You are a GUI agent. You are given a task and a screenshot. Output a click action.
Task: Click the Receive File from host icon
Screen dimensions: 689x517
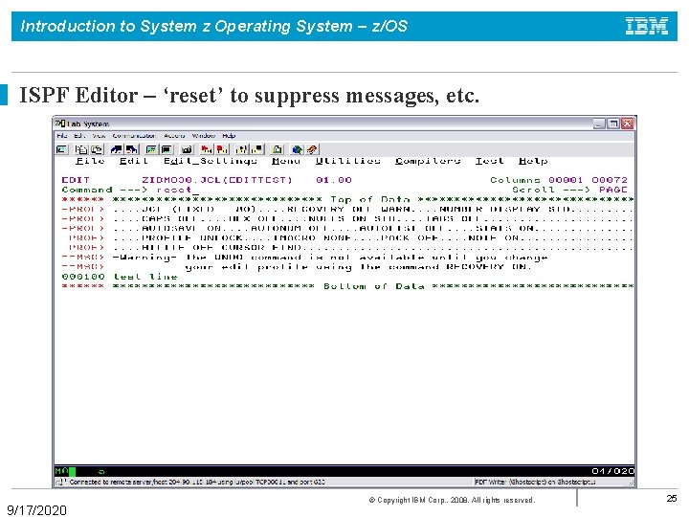pyautogui.click(x=132, y=149)
